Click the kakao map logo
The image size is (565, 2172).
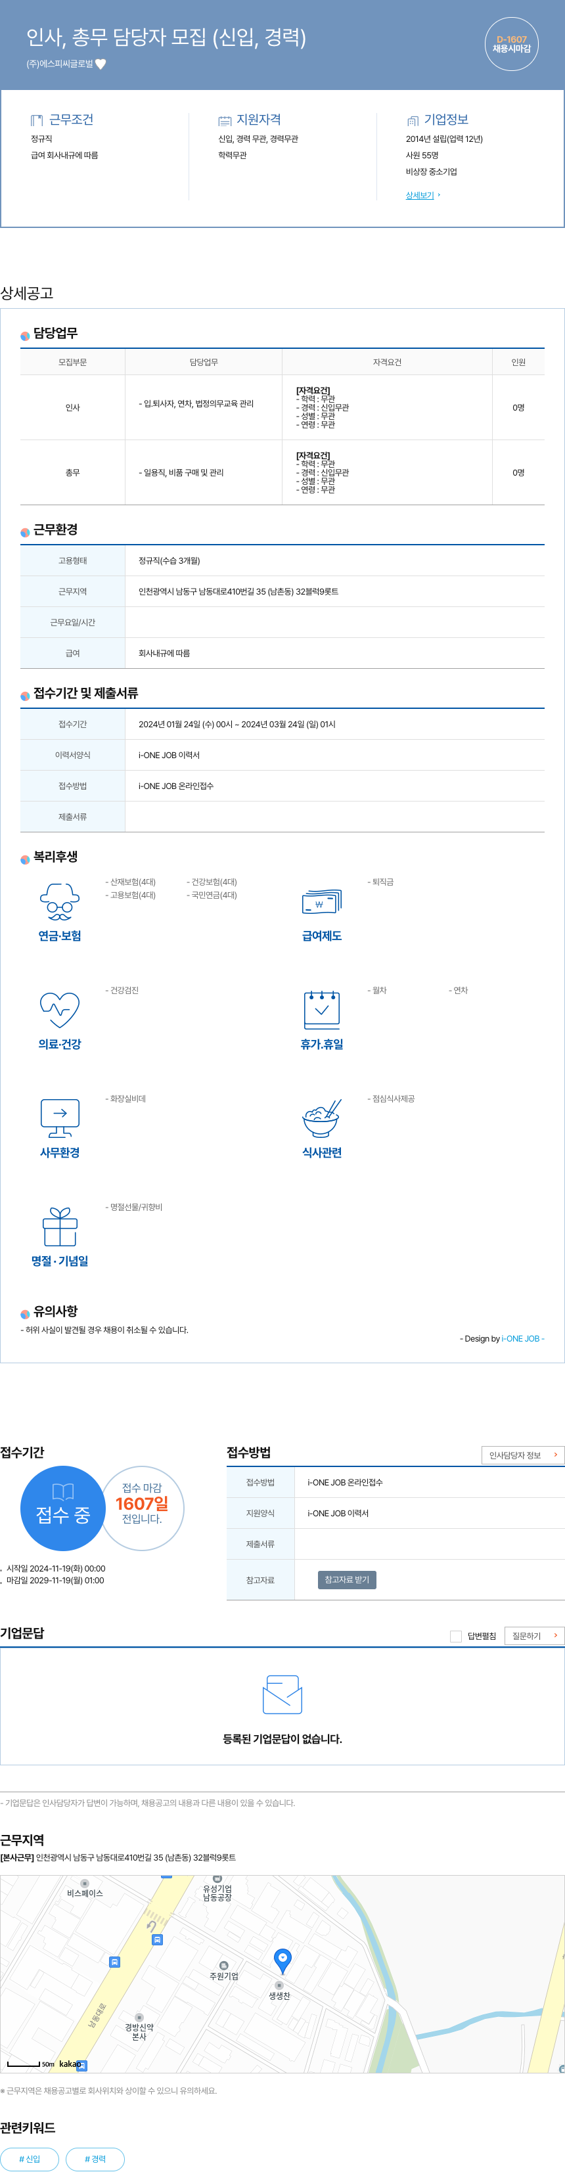[70, 2064]
